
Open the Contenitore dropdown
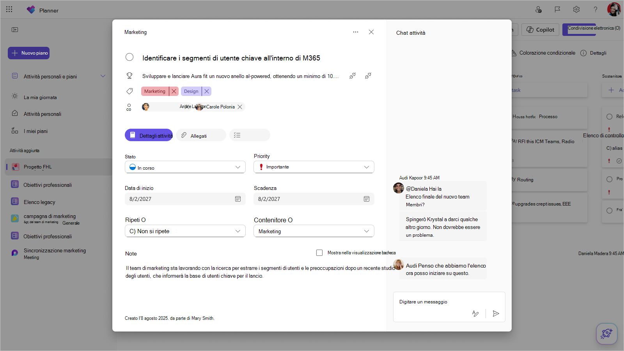(314, 231)
